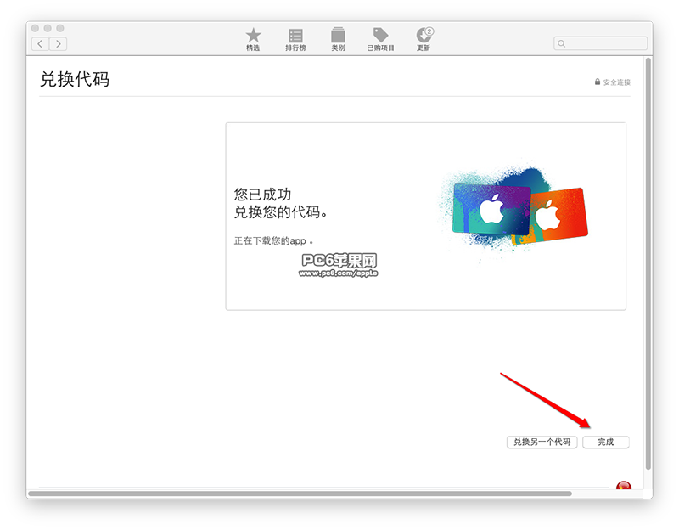Close the App Store window
This screenshot has height=530, width=679.
pos(36,28)
